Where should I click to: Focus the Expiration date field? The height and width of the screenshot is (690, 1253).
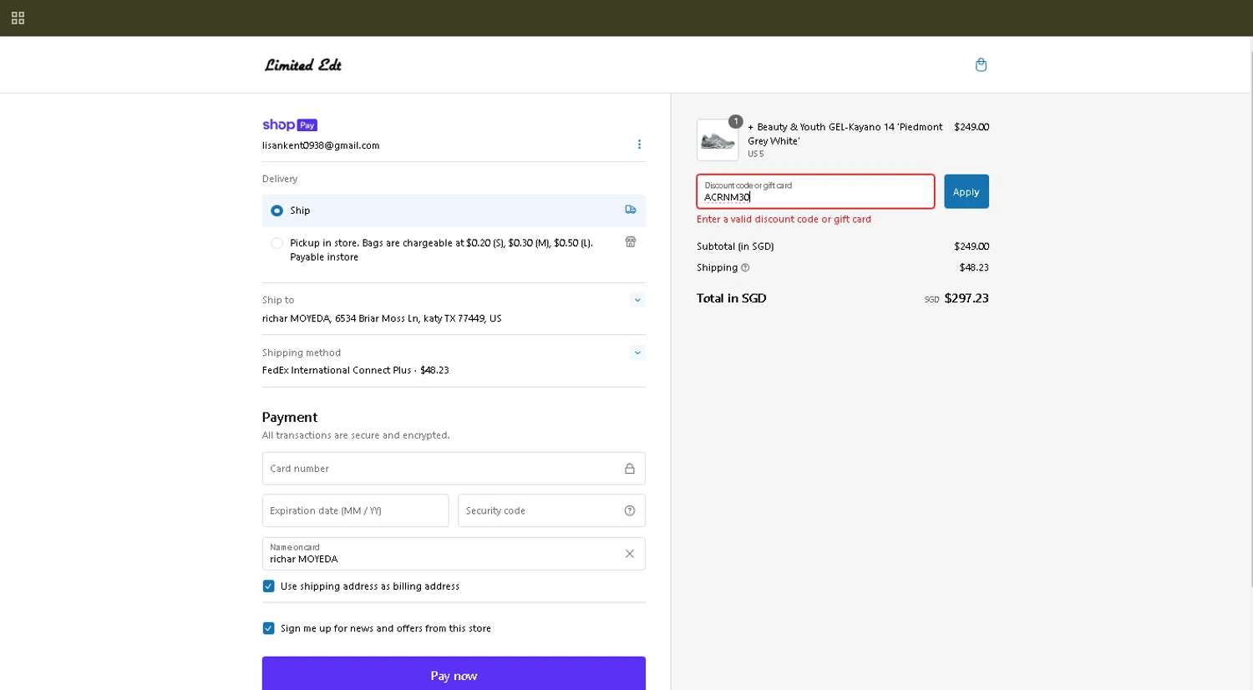(355, 510)
